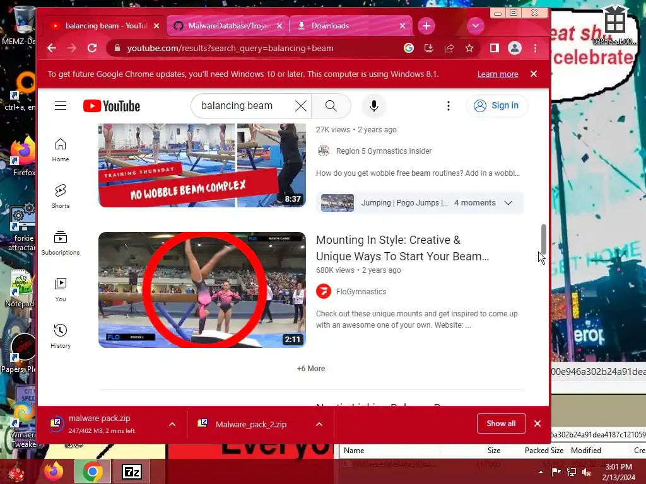The image size is (646, 484).
Task: Close the Downloads tab
Action: pyautogui.click(x=402, y=26)
